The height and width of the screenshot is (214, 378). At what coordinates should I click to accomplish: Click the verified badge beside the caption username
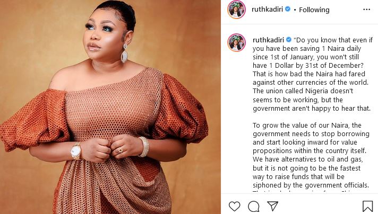[289, 39]
